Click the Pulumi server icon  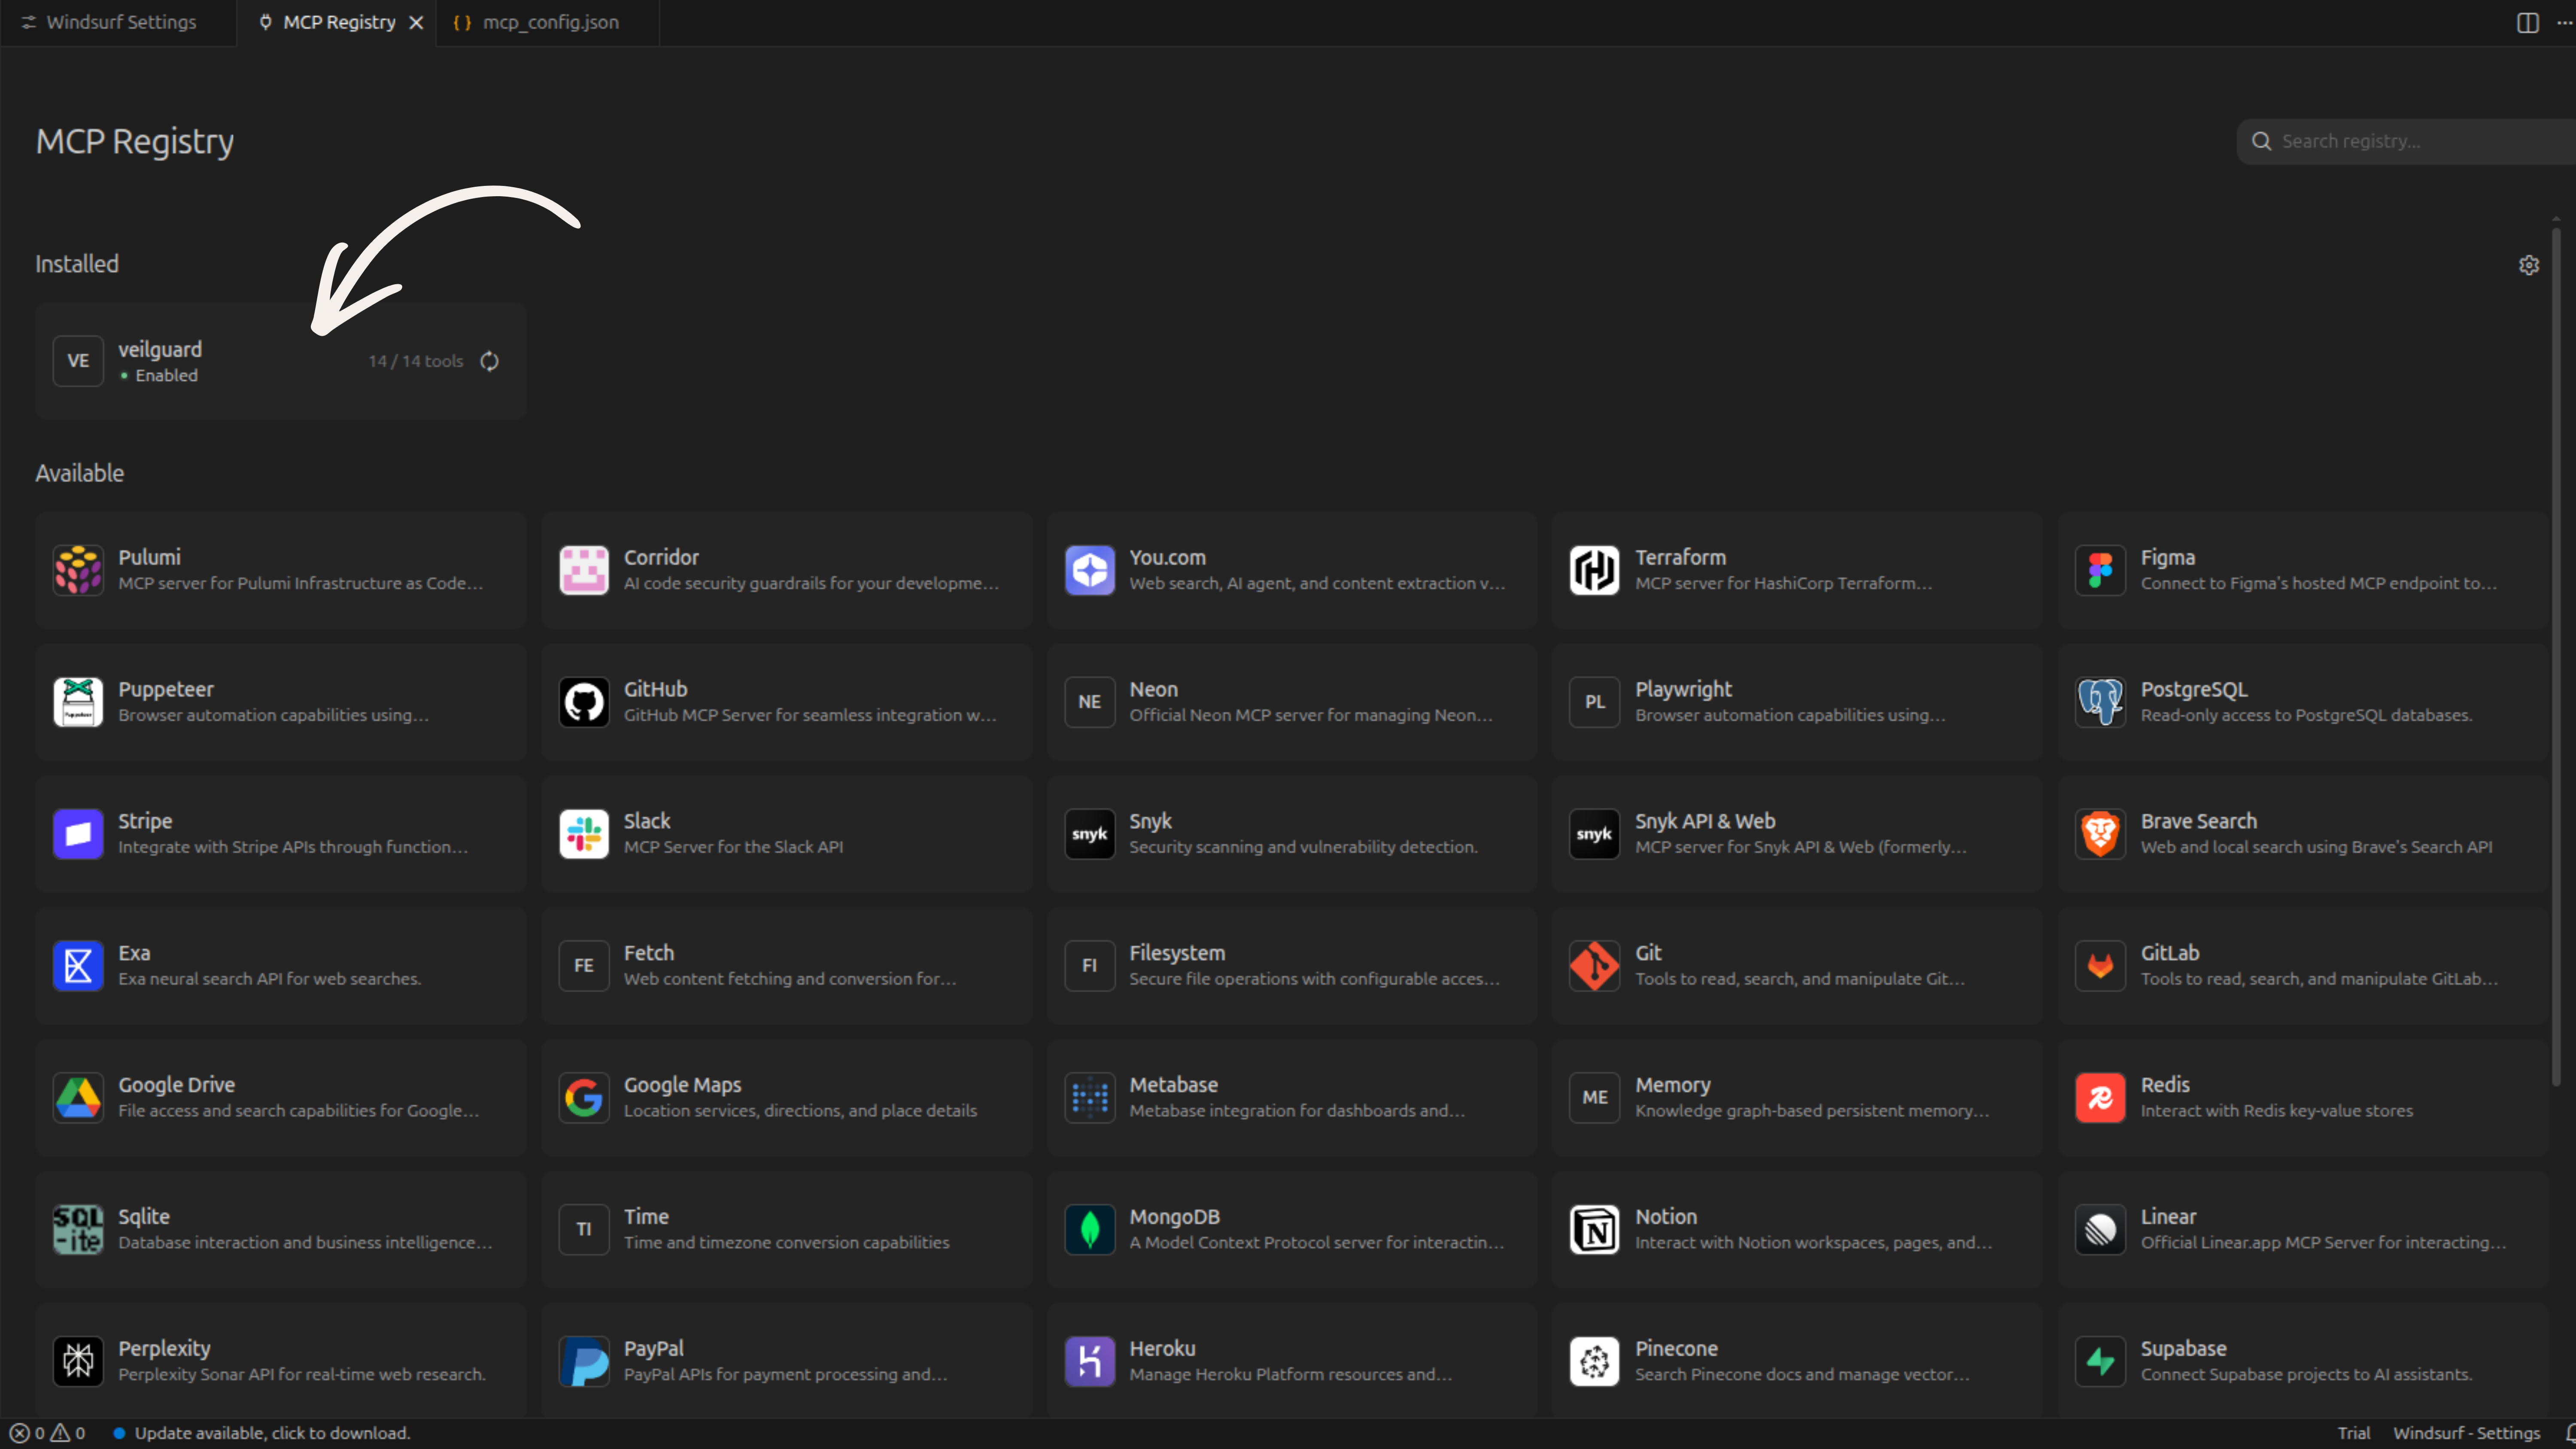pyautogui.click(x=78, y=570)
